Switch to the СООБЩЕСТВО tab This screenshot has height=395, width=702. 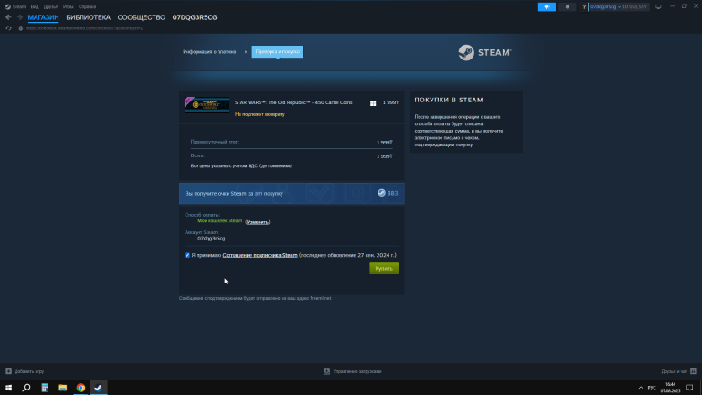tap(142, 17)
